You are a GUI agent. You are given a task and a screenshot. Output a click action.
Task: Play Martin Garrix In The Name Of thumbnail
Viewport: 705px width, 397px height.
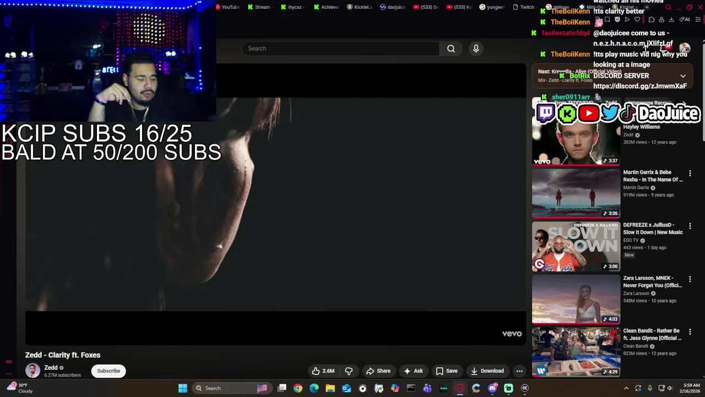pyautogui.click(x=576, y=194)
